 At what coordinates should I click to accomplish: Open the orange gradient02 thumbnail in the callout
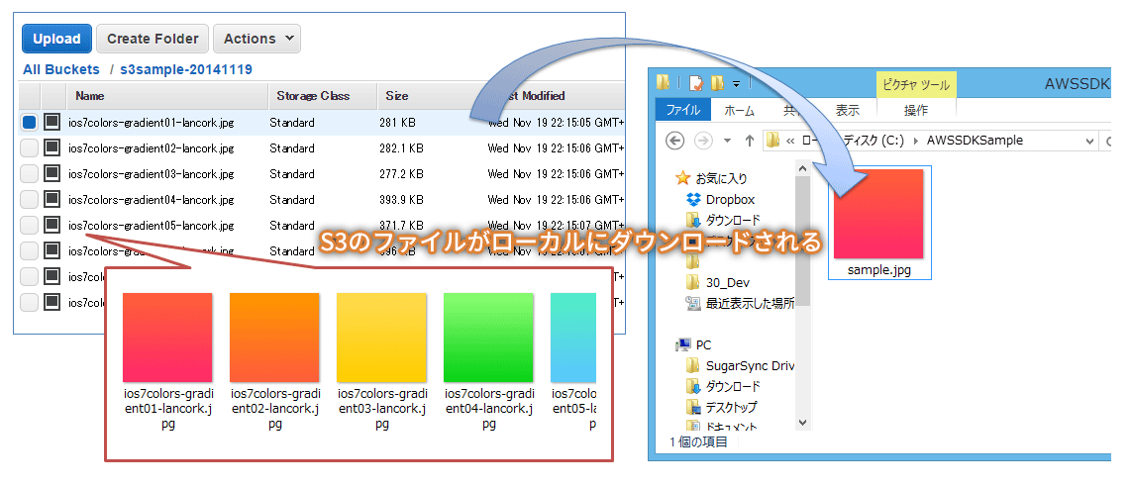pos(274,338)
